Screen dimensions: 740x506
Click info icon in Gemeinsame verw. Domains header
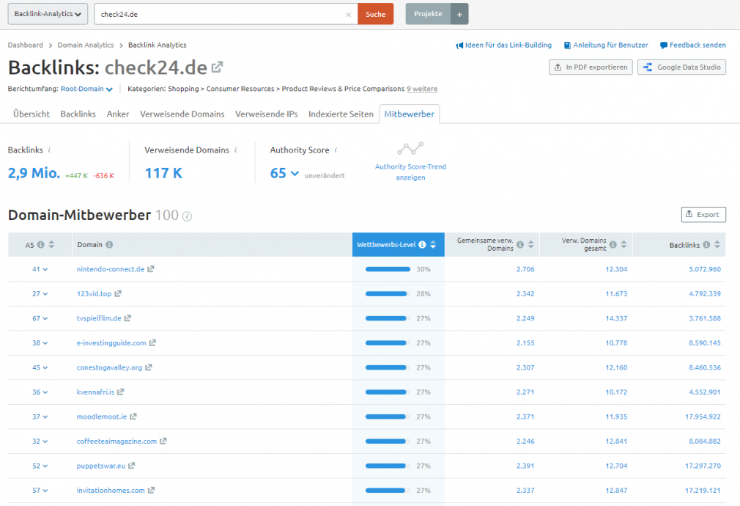[519, 245]
